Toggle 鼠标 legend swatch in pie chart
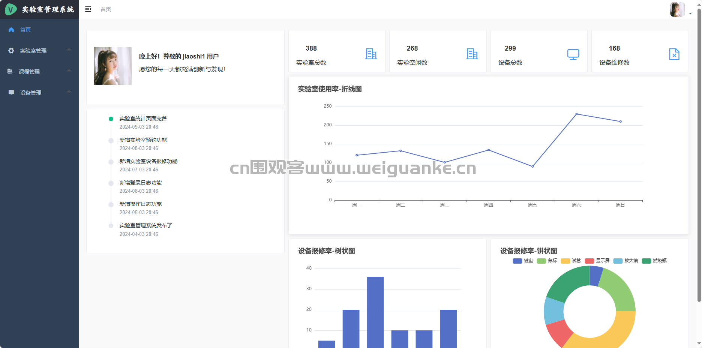The height and width of the screenshot is (348, 702). point(541,261)
